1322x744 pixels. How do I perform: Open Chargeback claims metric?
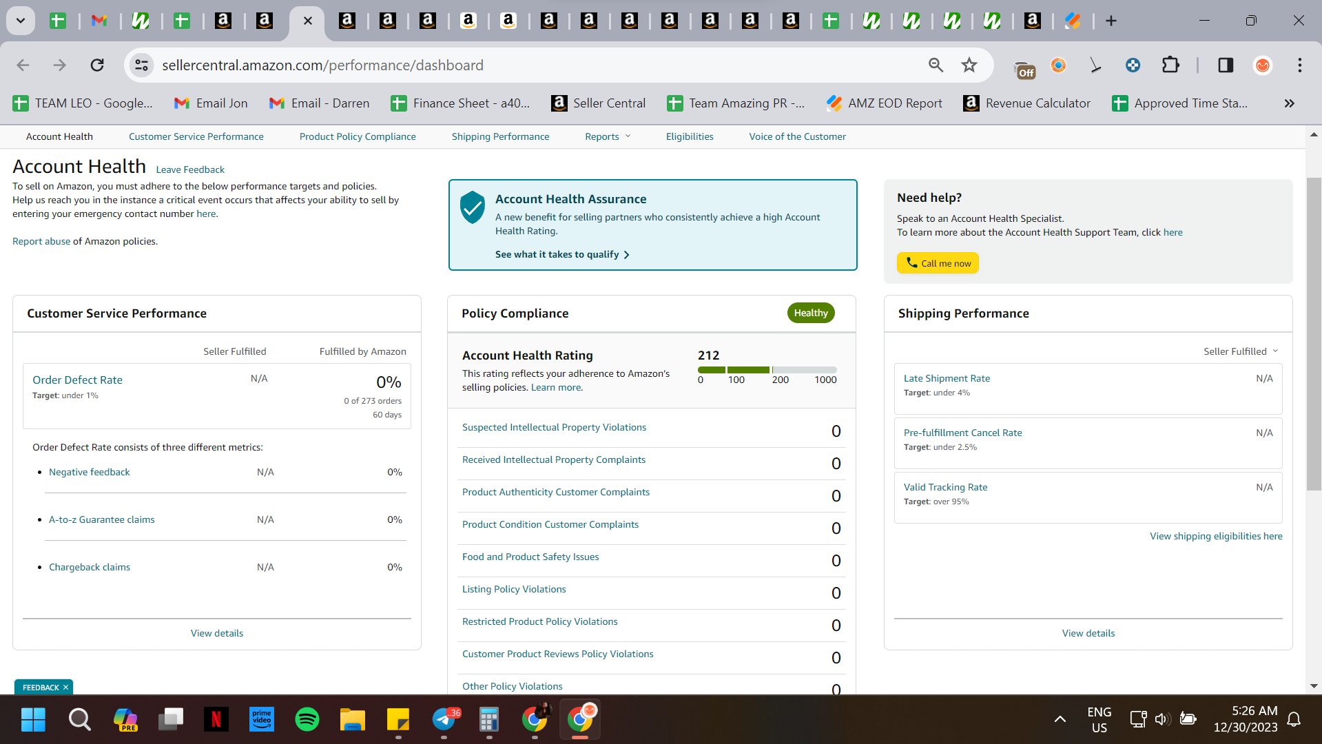coord(90,567)
